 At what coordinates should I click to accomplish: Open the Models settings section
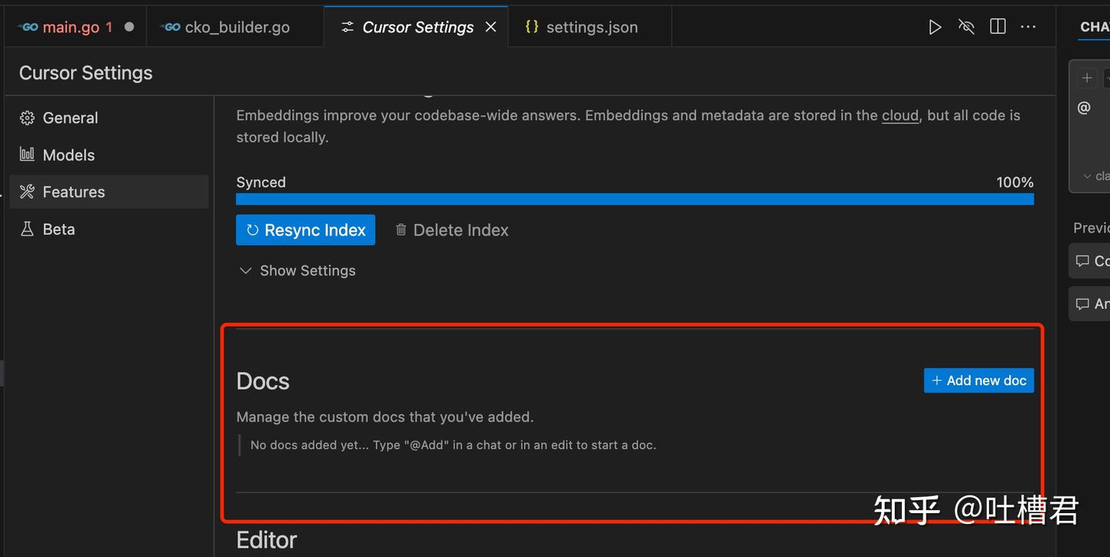pos(69,155)
